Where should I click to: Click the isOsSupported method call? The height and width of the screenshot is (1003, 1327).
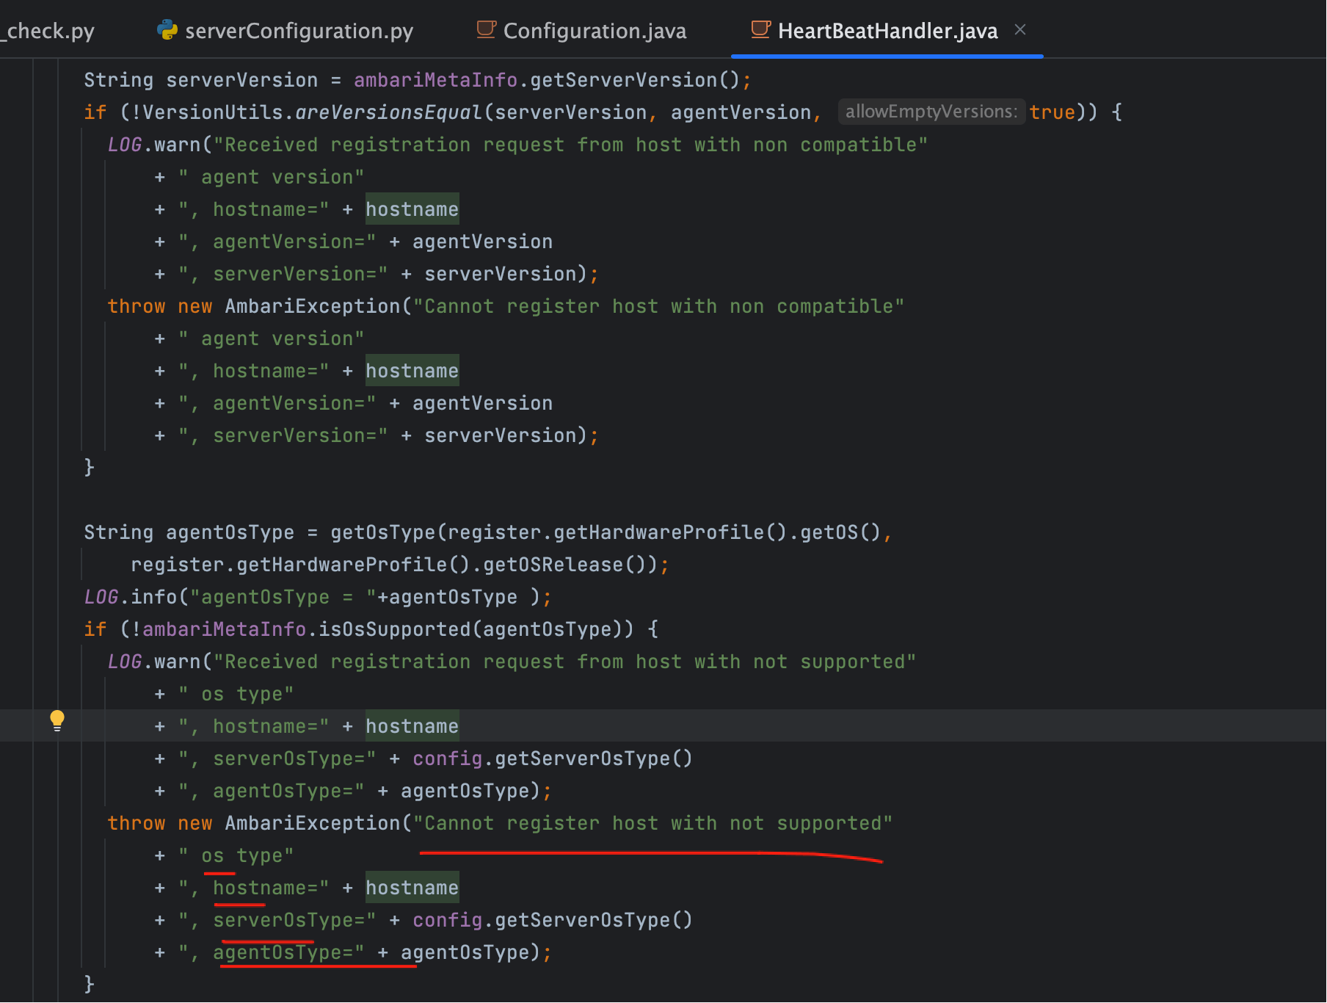(x=394, y=629)
